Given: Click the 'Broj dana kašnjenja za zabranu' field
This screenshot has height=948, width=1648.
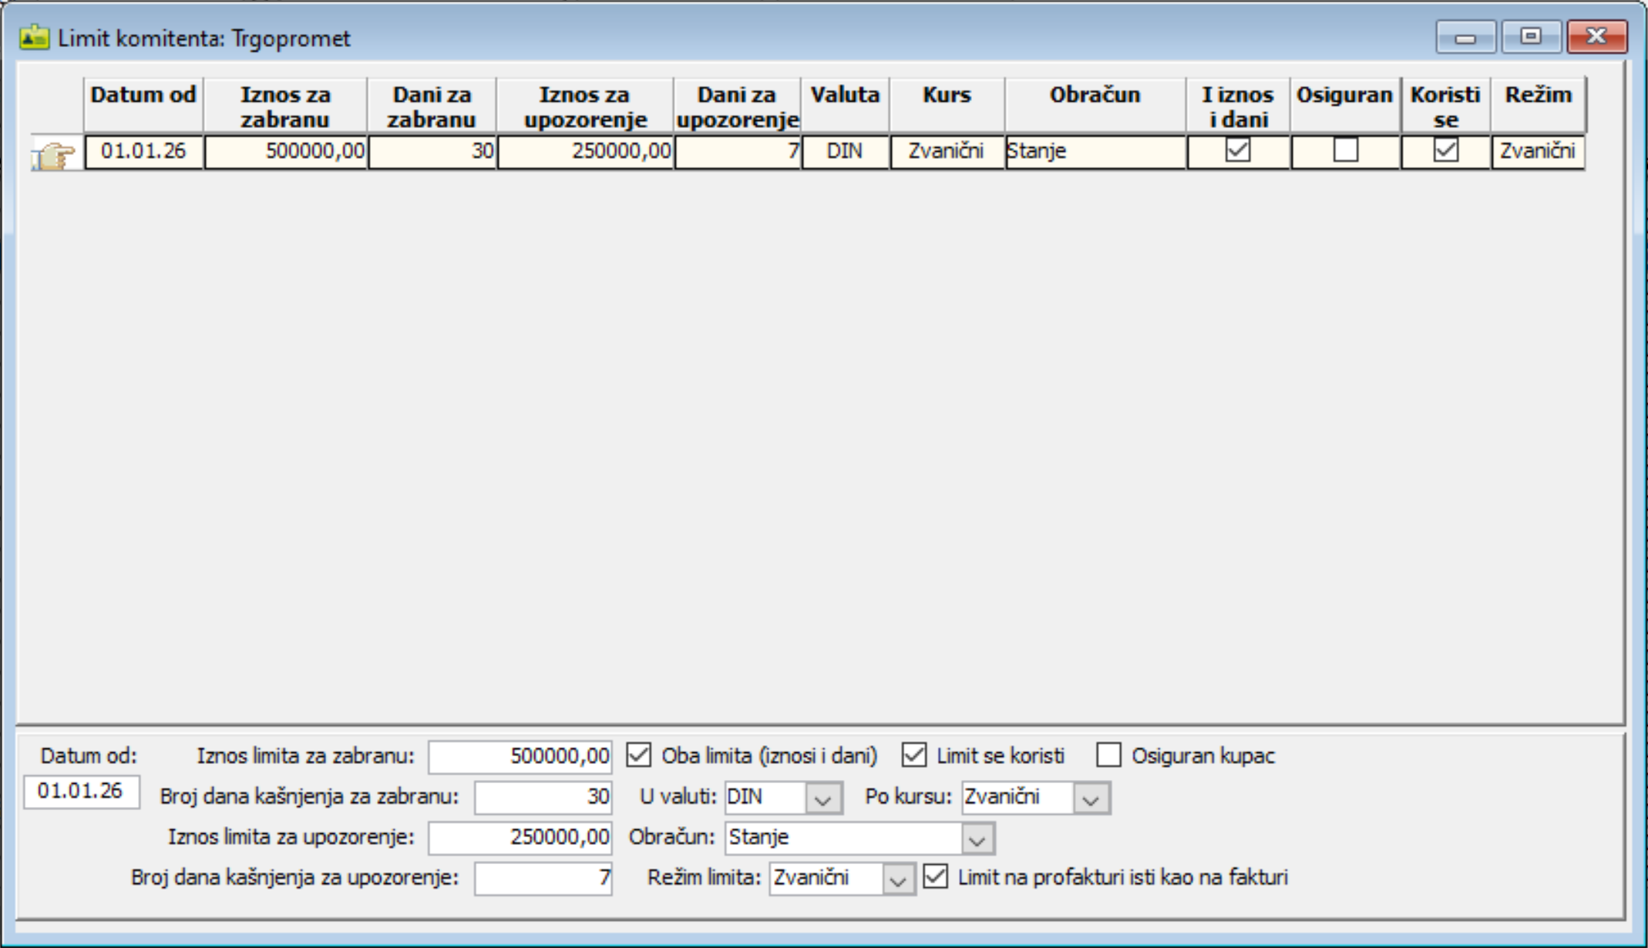Looking at the screenshot, I should (x=543, y=797).
